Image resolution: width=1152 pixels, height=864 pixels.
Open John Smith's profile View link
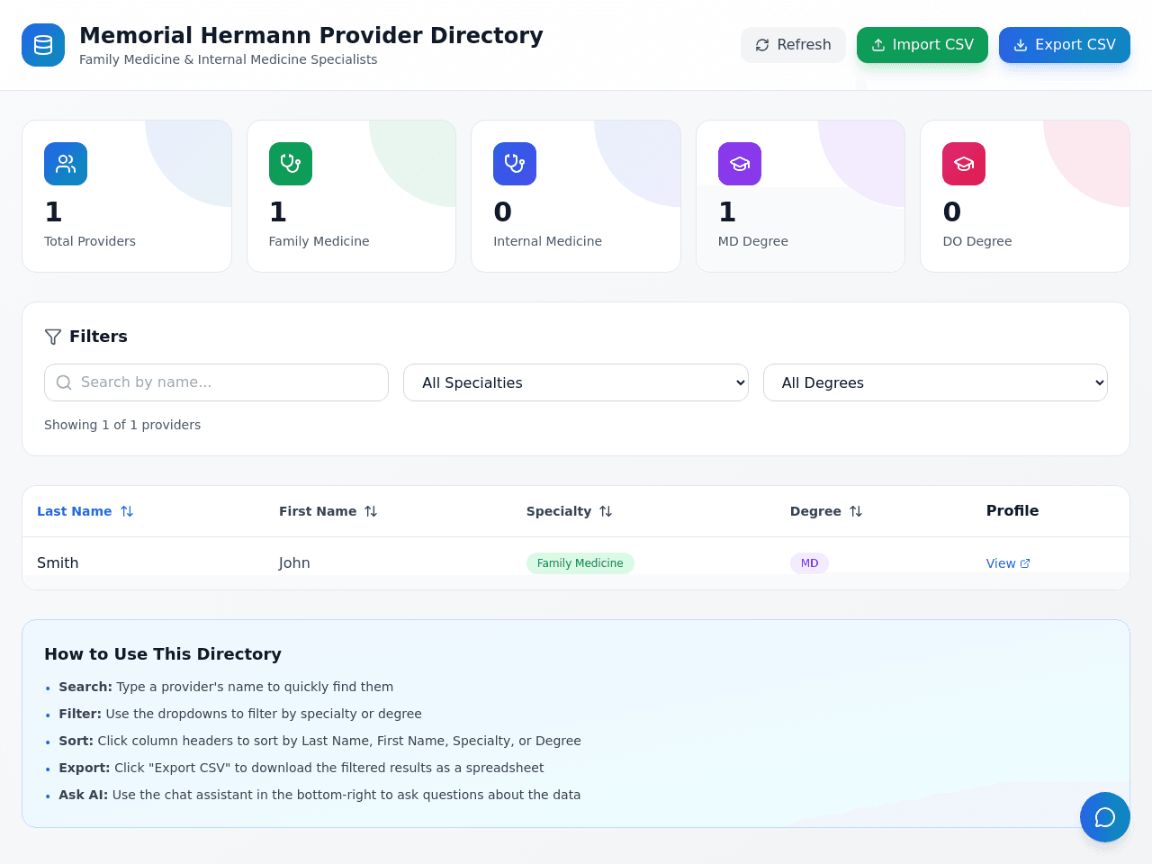tap(1008, 563)
